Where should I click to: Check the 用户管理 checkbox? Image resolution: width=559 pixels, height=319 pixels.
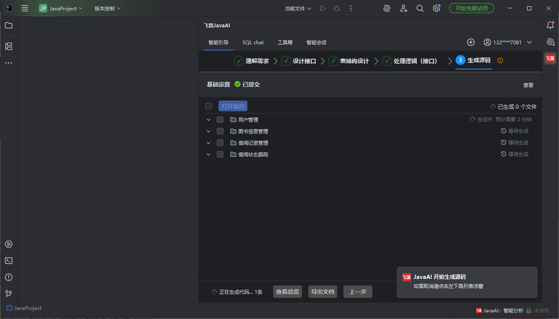pyautogui.click(x=220, y=120)
